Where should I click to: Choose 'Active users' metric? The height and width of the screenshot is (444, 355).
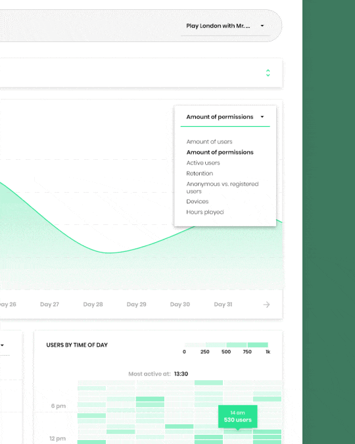(203, 163)
